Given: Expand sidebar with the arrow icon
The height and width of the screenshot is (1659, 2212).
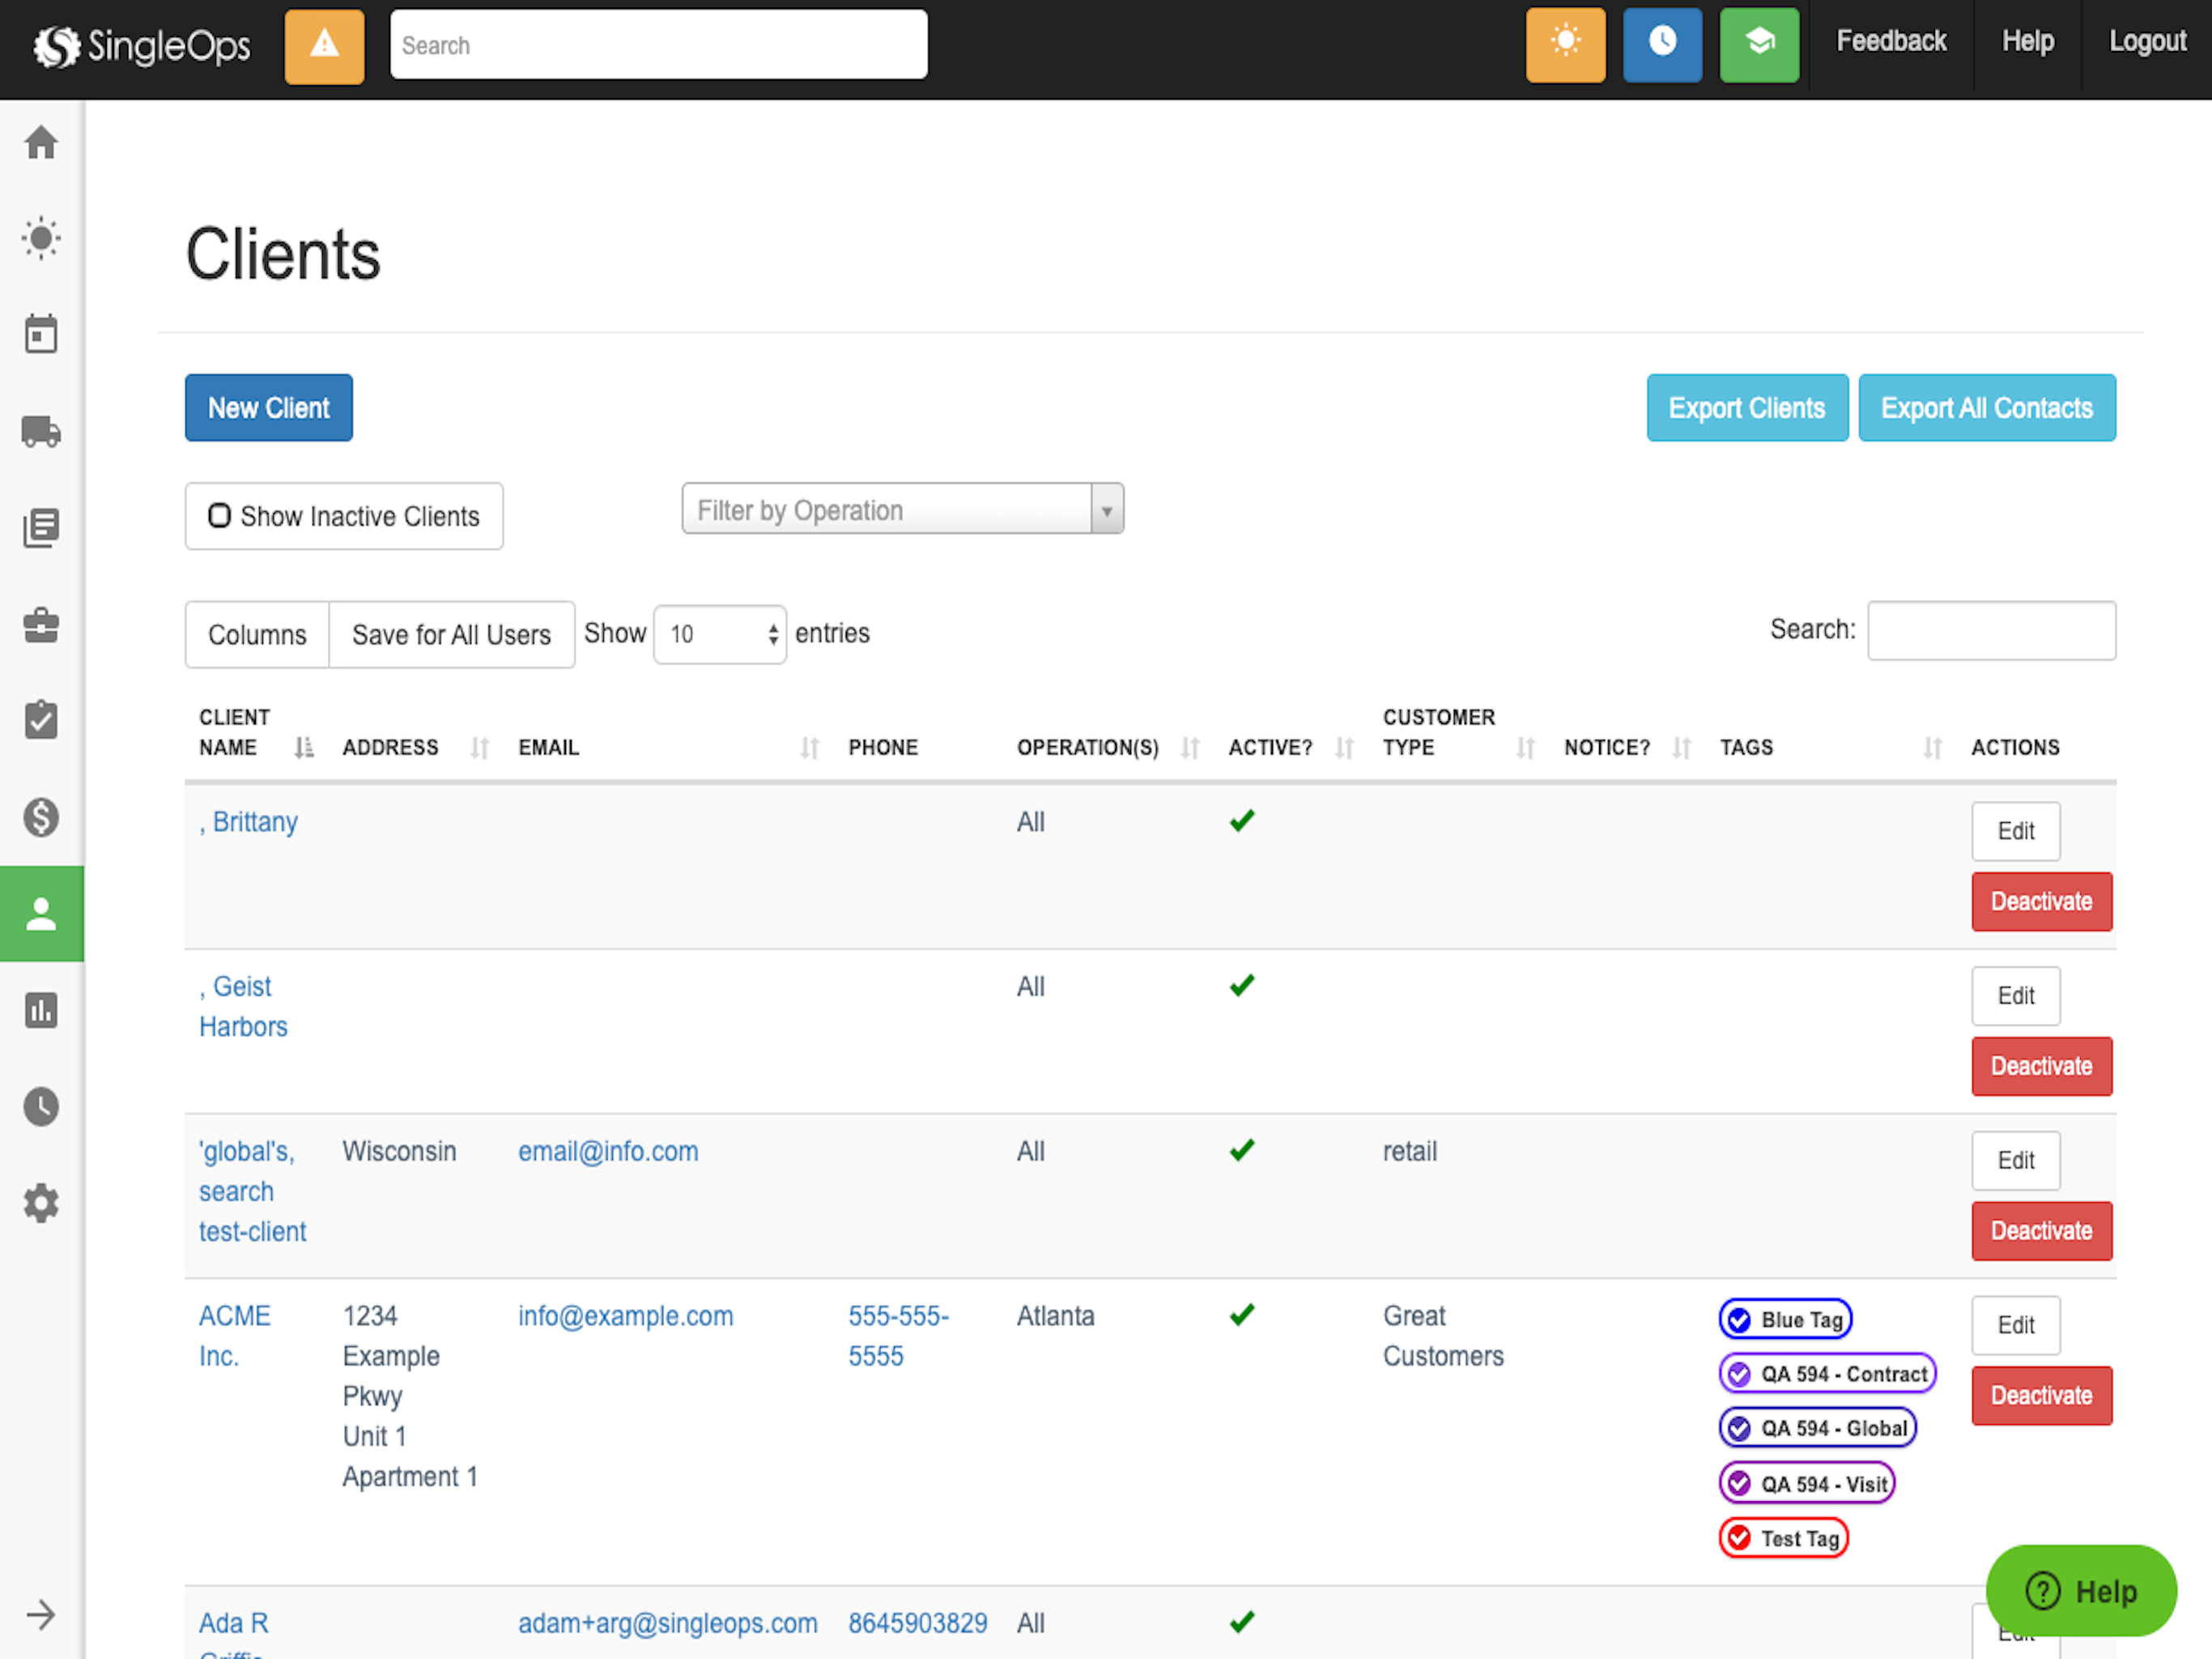Looking at the screenshot, I should pos(41,1614).
